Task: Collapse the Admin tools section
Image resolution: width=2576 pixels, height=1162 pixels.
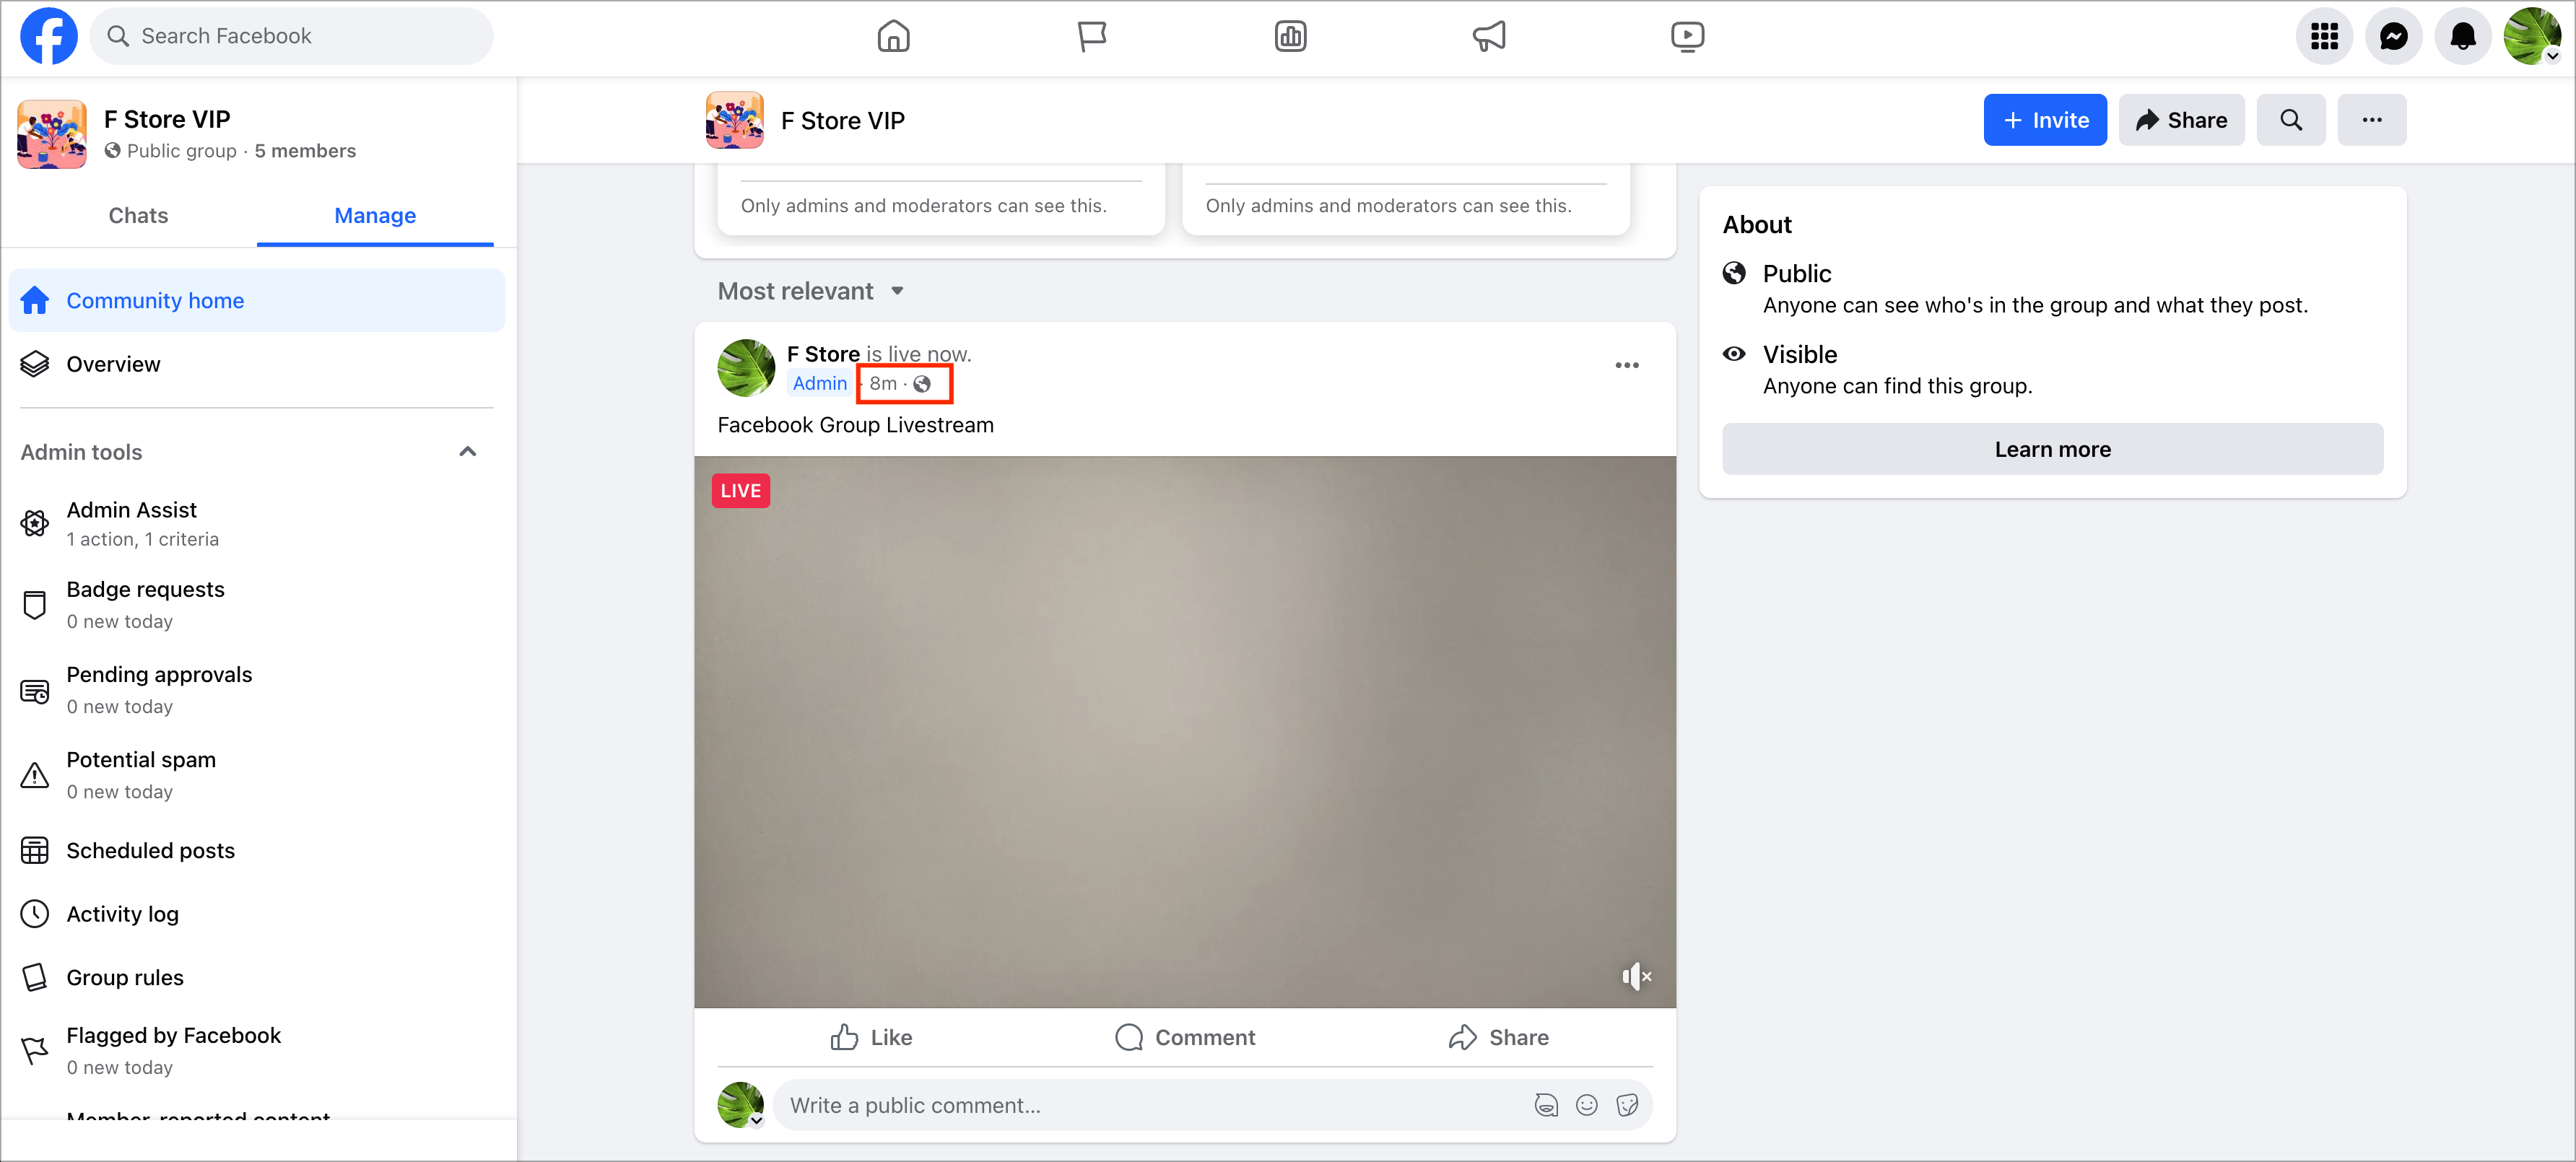Action: point(467,452)
